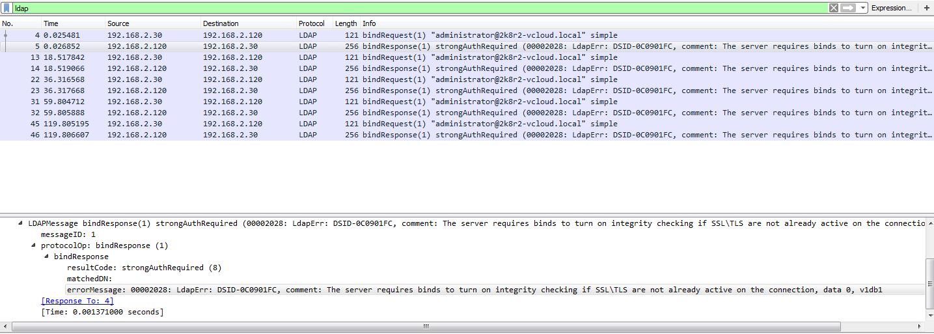
Task: Click the Destination column header
Action: (x=221, y=23)
